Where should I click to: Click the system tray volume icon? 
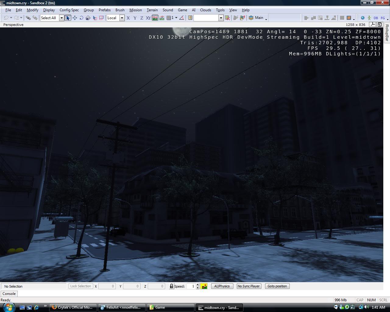366,307
